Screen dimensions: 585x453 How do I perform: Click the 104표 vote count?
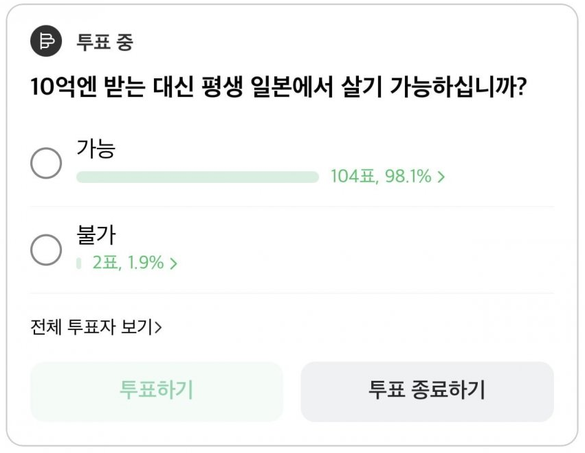click(x=353, y=177)
